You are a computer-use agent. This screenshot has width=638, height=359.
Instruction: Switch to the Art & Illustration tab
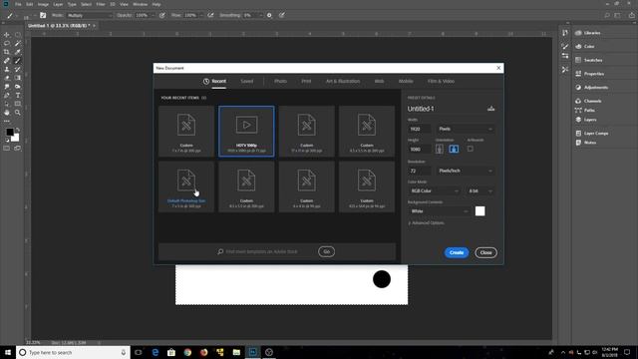click(x=343, y=82)
